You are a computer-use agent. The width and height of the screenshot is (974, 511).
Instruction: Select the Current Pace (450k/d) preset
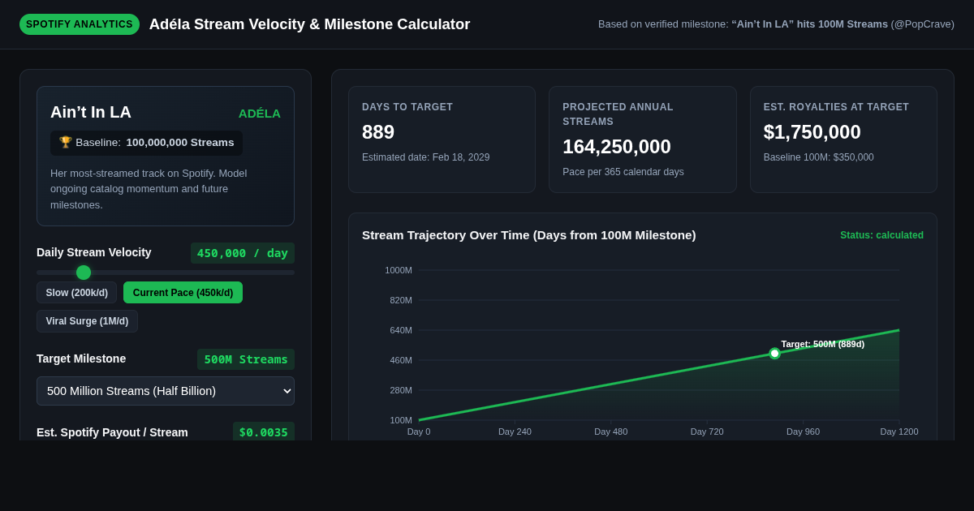tap(183, 293)
